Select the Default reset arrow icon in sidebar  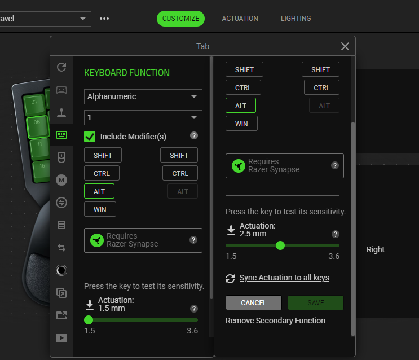pyautogui.click(x=61, y=67)
